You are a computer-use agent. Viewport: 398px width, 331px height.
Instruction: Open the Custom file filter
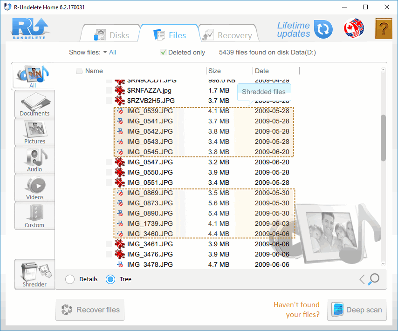pyautogui.click(x=34, y=216)
